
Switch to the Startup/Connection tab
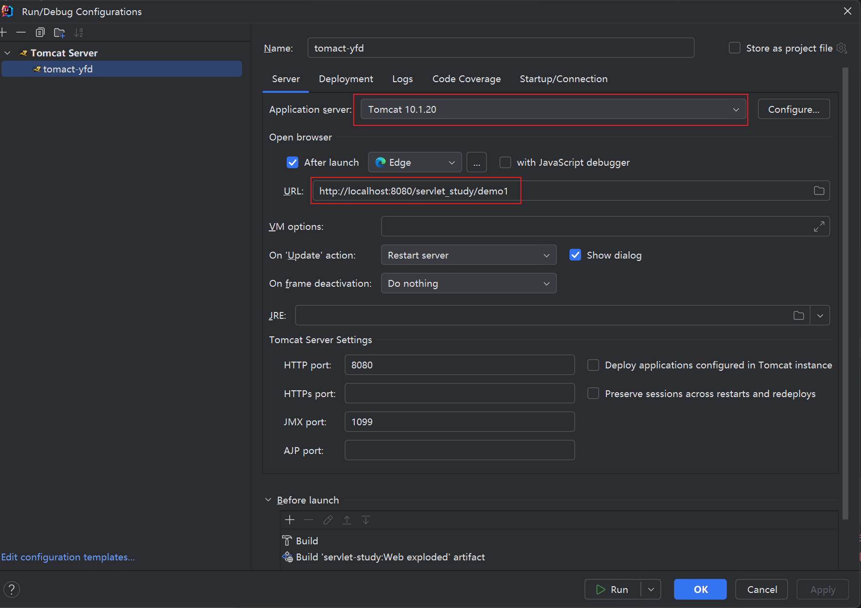click(564, 79)
